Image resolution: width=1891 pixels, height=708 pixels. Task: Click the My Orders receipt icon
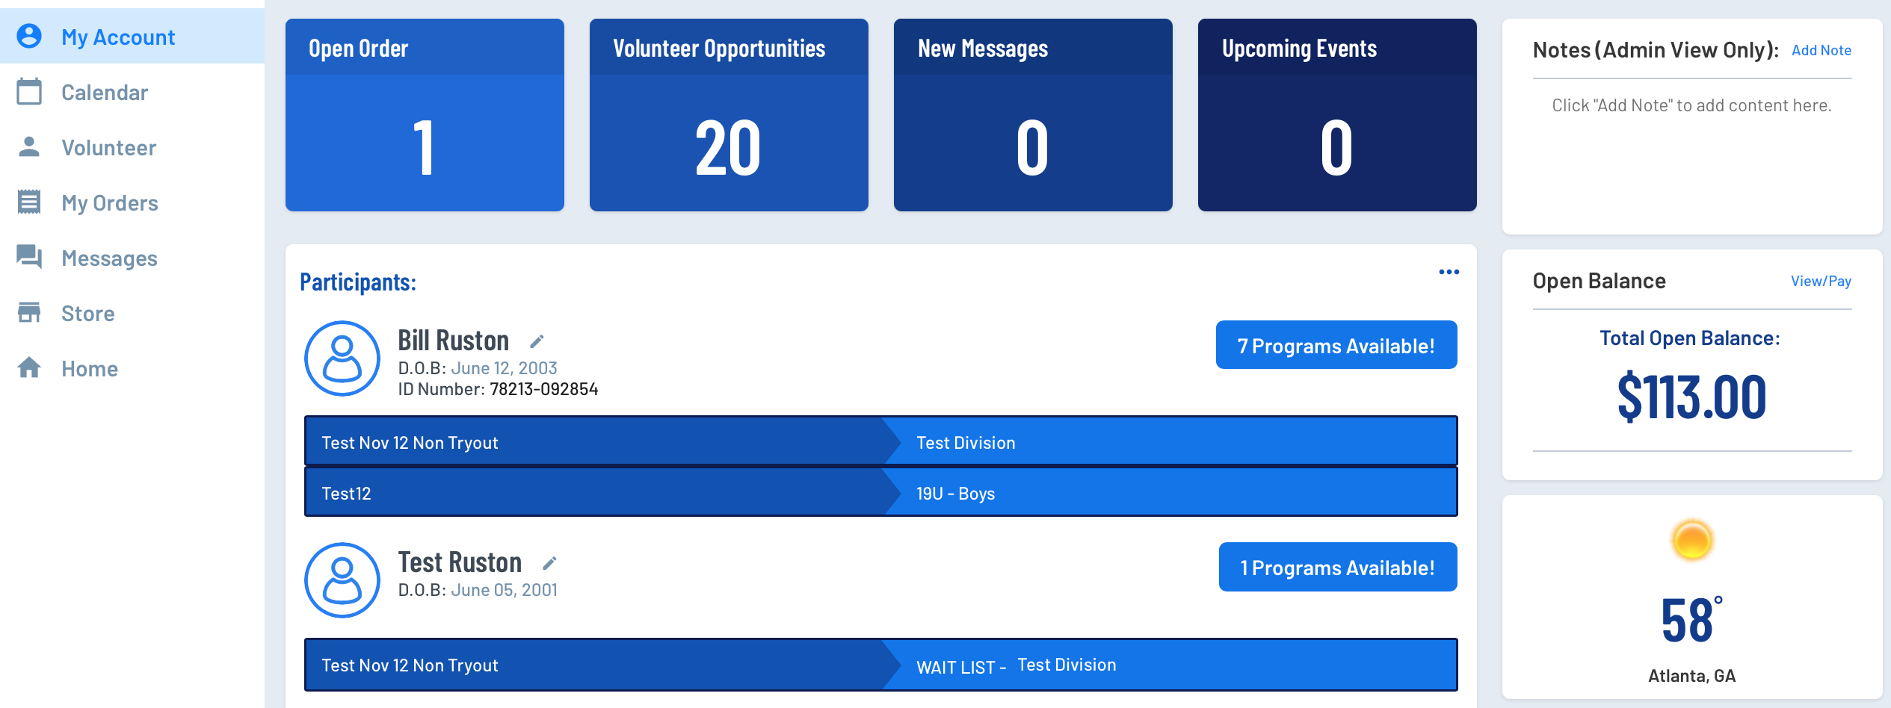click(x=29, y=202)
